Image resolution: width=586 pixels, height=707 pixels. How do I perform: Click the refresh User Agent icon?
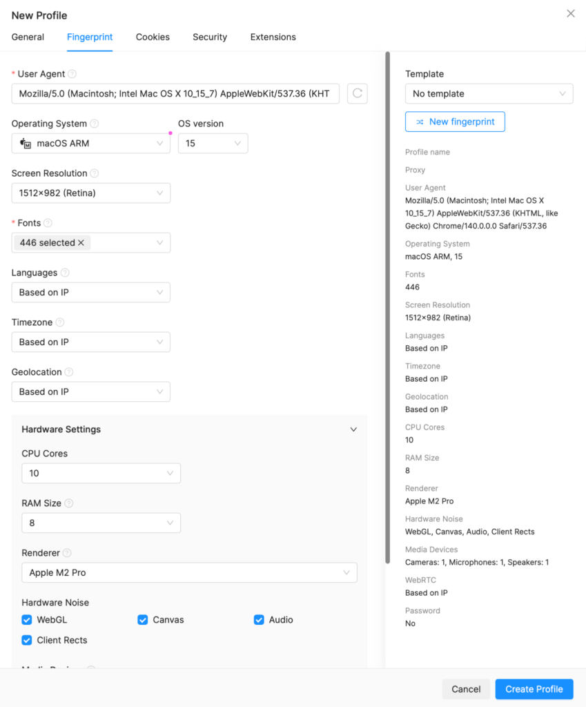pyautogui.click(x=357, y=94)
